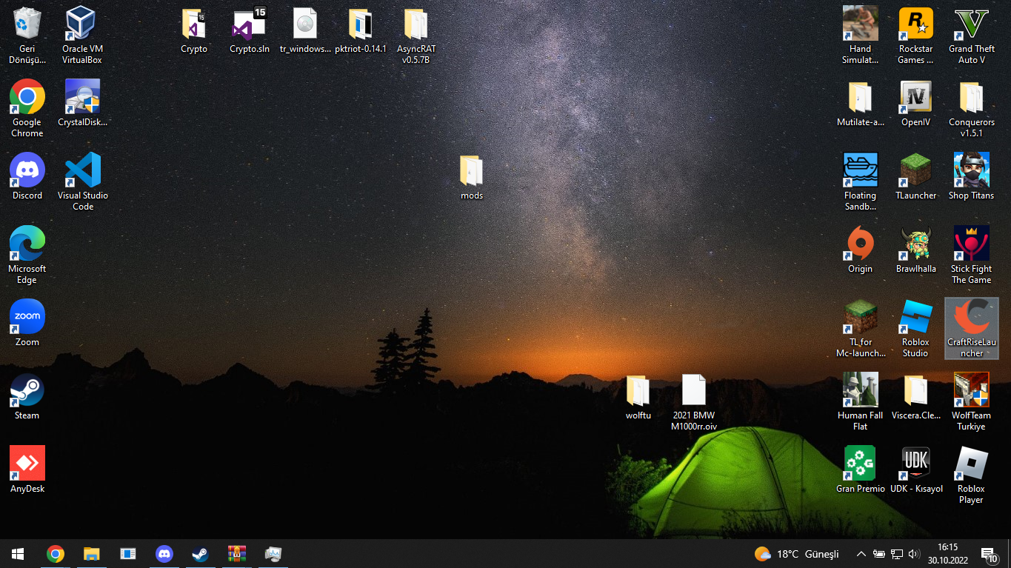1011x568 pixels.
Task: Select the Steam desktop shortcut
Action: 27,396
